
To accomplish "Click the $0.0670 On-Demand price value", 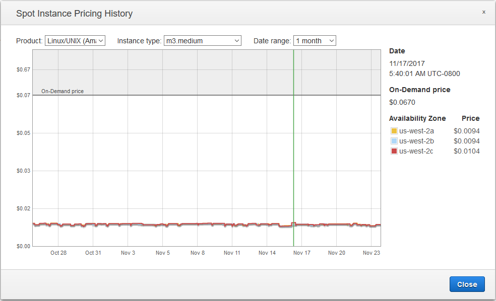I will pyautogui.click(x=402, y=102).
